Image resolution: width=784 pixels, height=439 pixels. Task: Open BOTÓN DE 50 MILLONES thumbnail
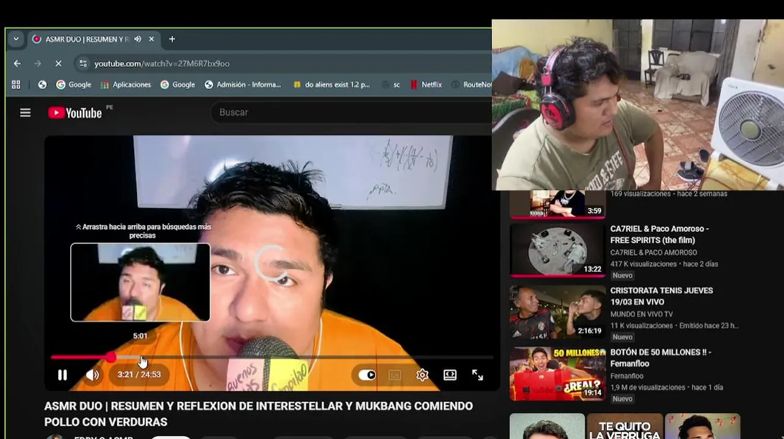(557, 373)
